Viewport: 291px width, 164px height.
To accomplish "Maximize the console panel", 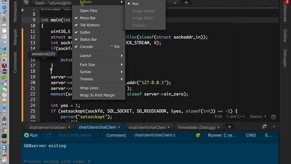I will point(265,127).
